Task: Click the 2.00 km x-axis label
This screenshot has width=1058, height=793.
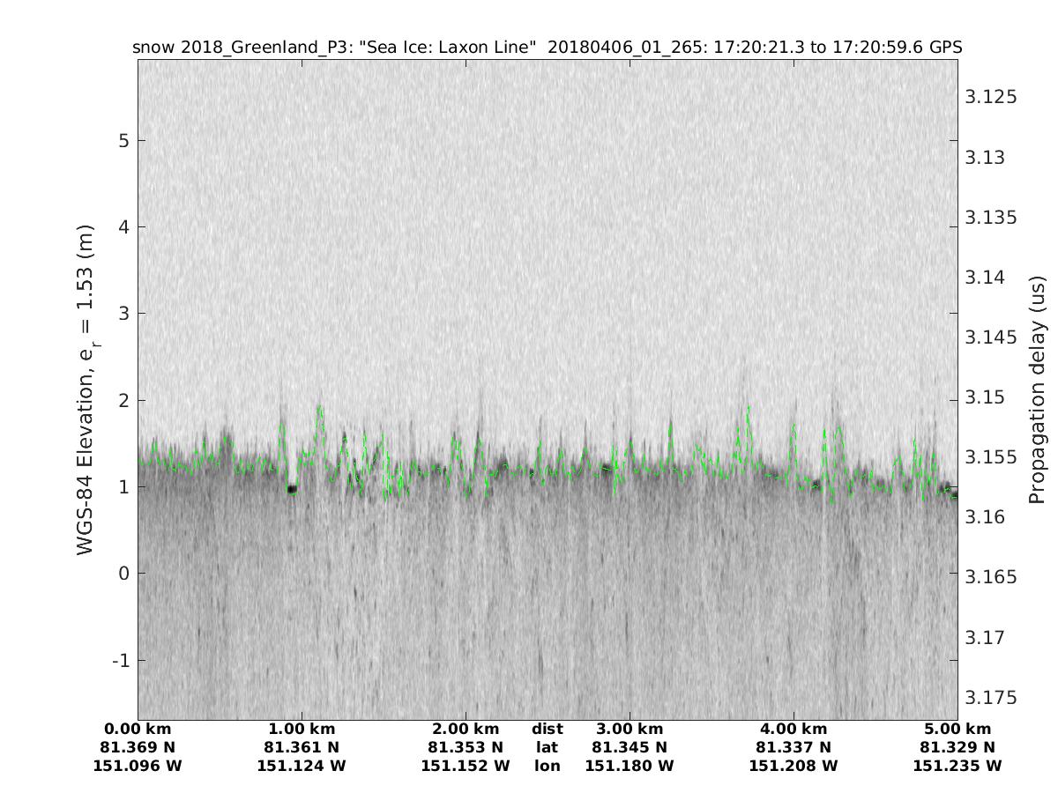Action: click(x=466, y=730)
